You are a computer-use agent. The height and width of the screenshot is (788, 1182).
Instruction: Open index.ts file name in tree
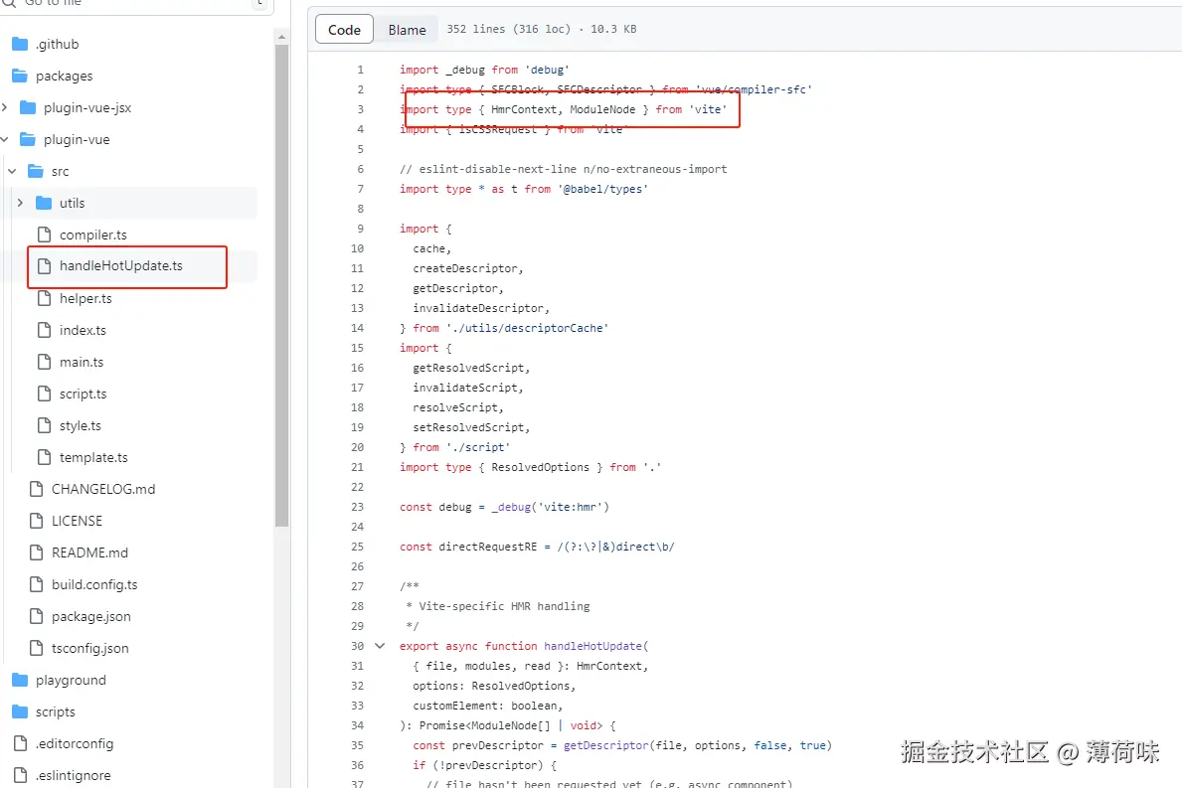click(83, 330)
